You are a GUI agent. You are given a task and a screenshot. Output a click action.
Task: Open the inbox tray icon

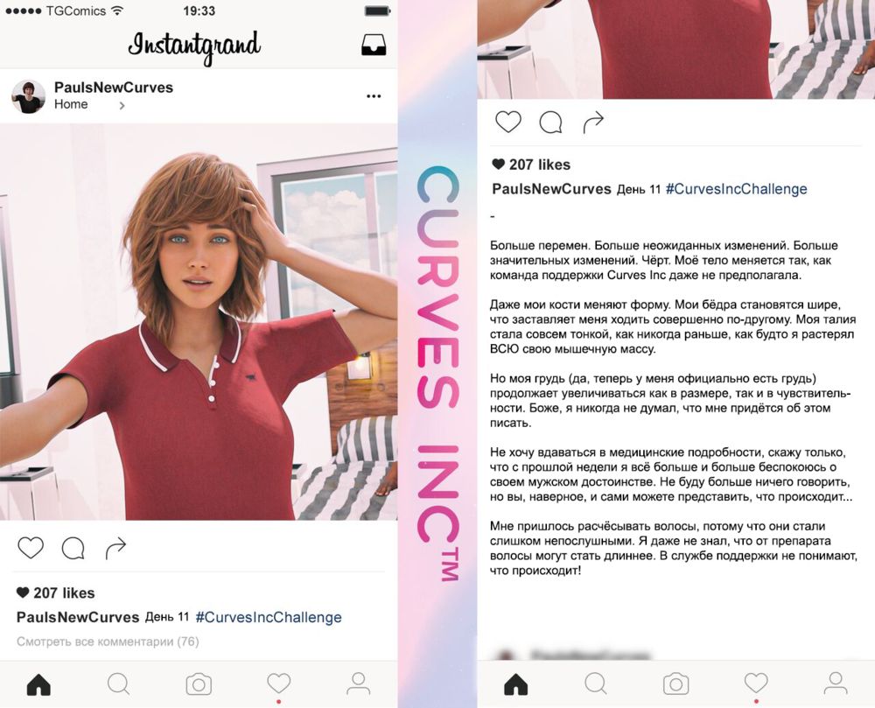(x=374, y=45)
